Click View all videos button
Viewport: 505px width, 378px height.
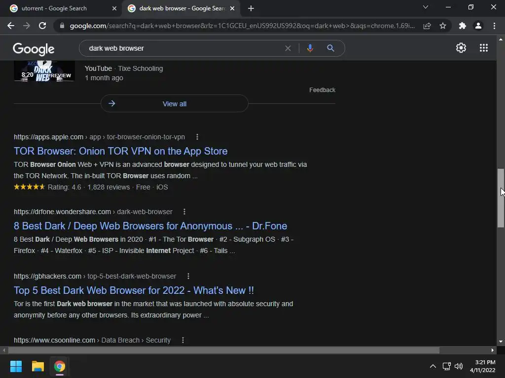(174, 103)
